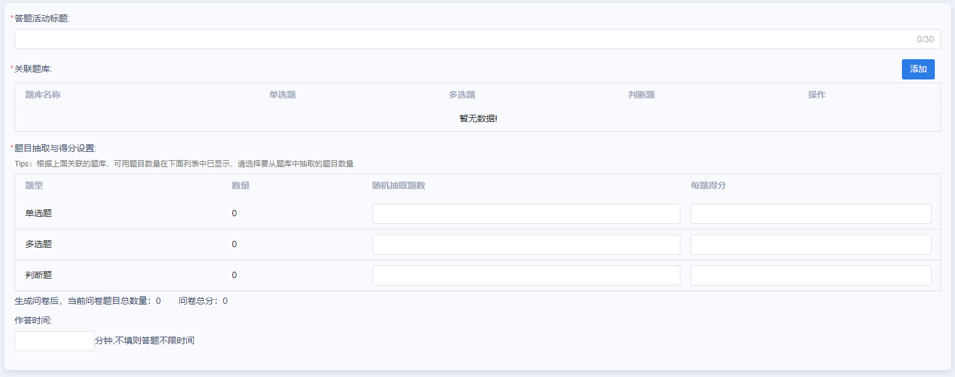Image resolution: width=955 pixels, height=377 pixels.
Task: Click the 判断题 header in 关联题库 table
Action: coord(641,95)
